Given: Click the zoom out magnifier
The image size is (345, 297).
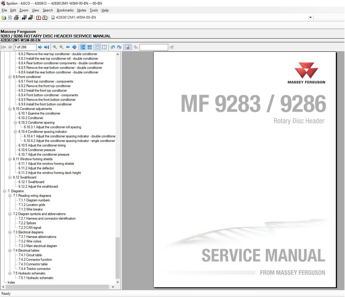Looking at the screenshot, I should pos(61,47).
